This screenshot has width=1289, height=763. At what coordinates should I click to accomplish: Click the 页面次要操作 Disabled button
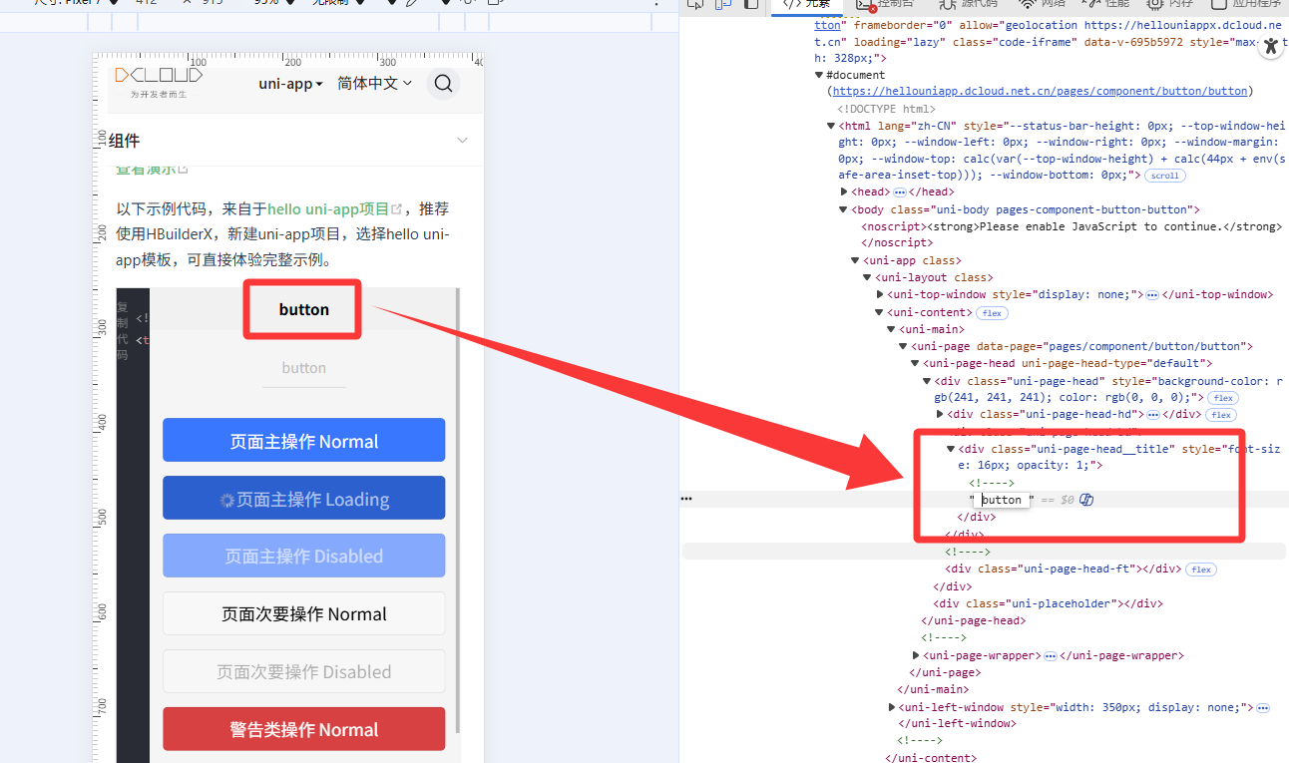pos(303,671)
